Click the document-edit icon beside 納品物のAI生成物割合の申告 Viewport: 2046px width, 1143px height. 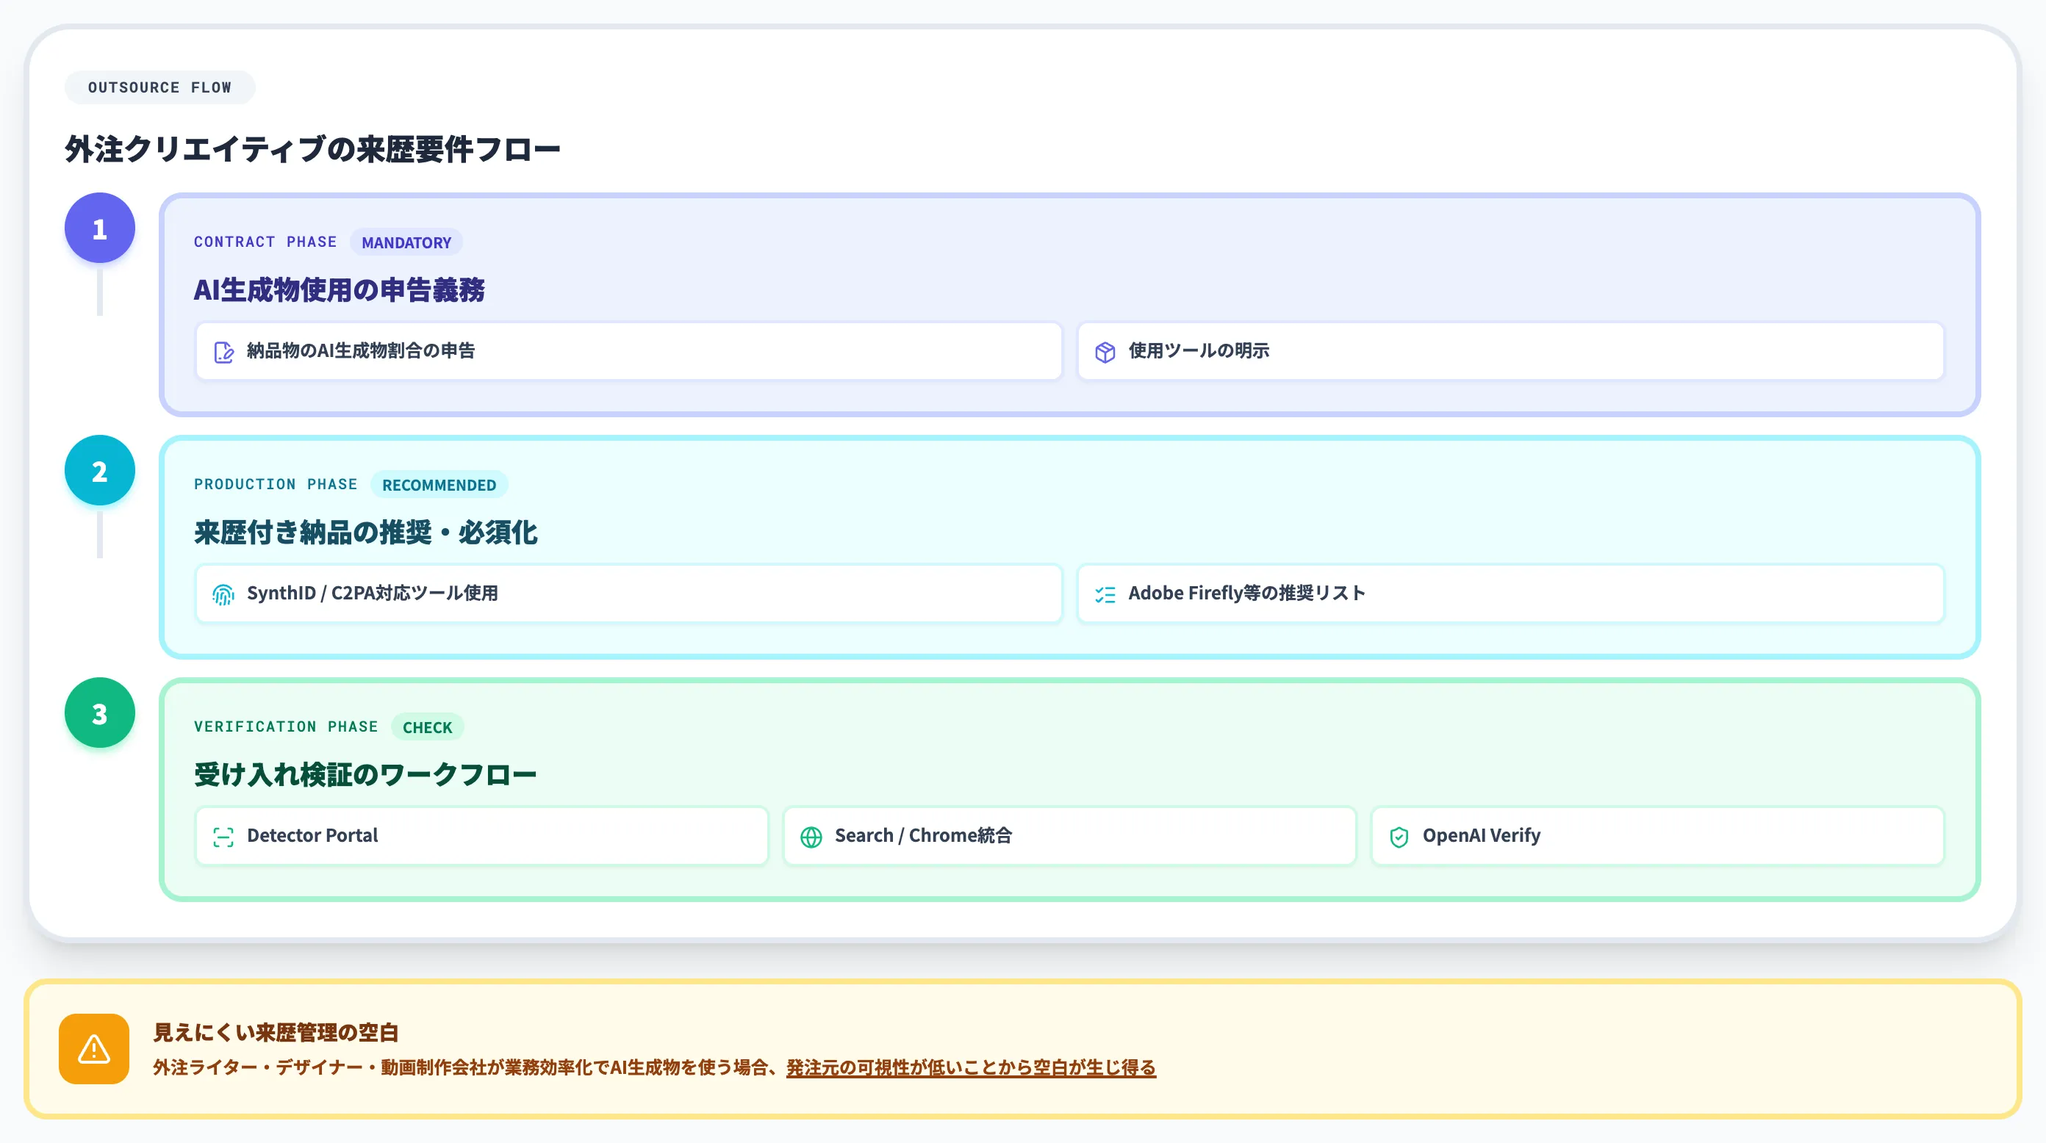[224, 352]
